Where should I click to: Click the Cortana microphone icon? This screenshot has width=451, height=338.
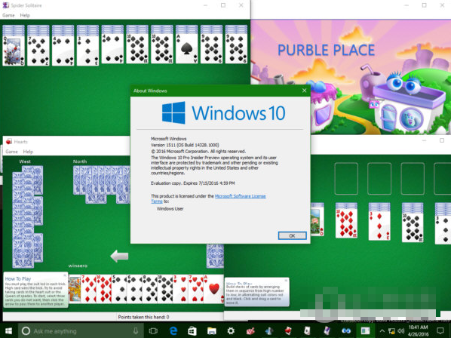[x=135, y=330]
